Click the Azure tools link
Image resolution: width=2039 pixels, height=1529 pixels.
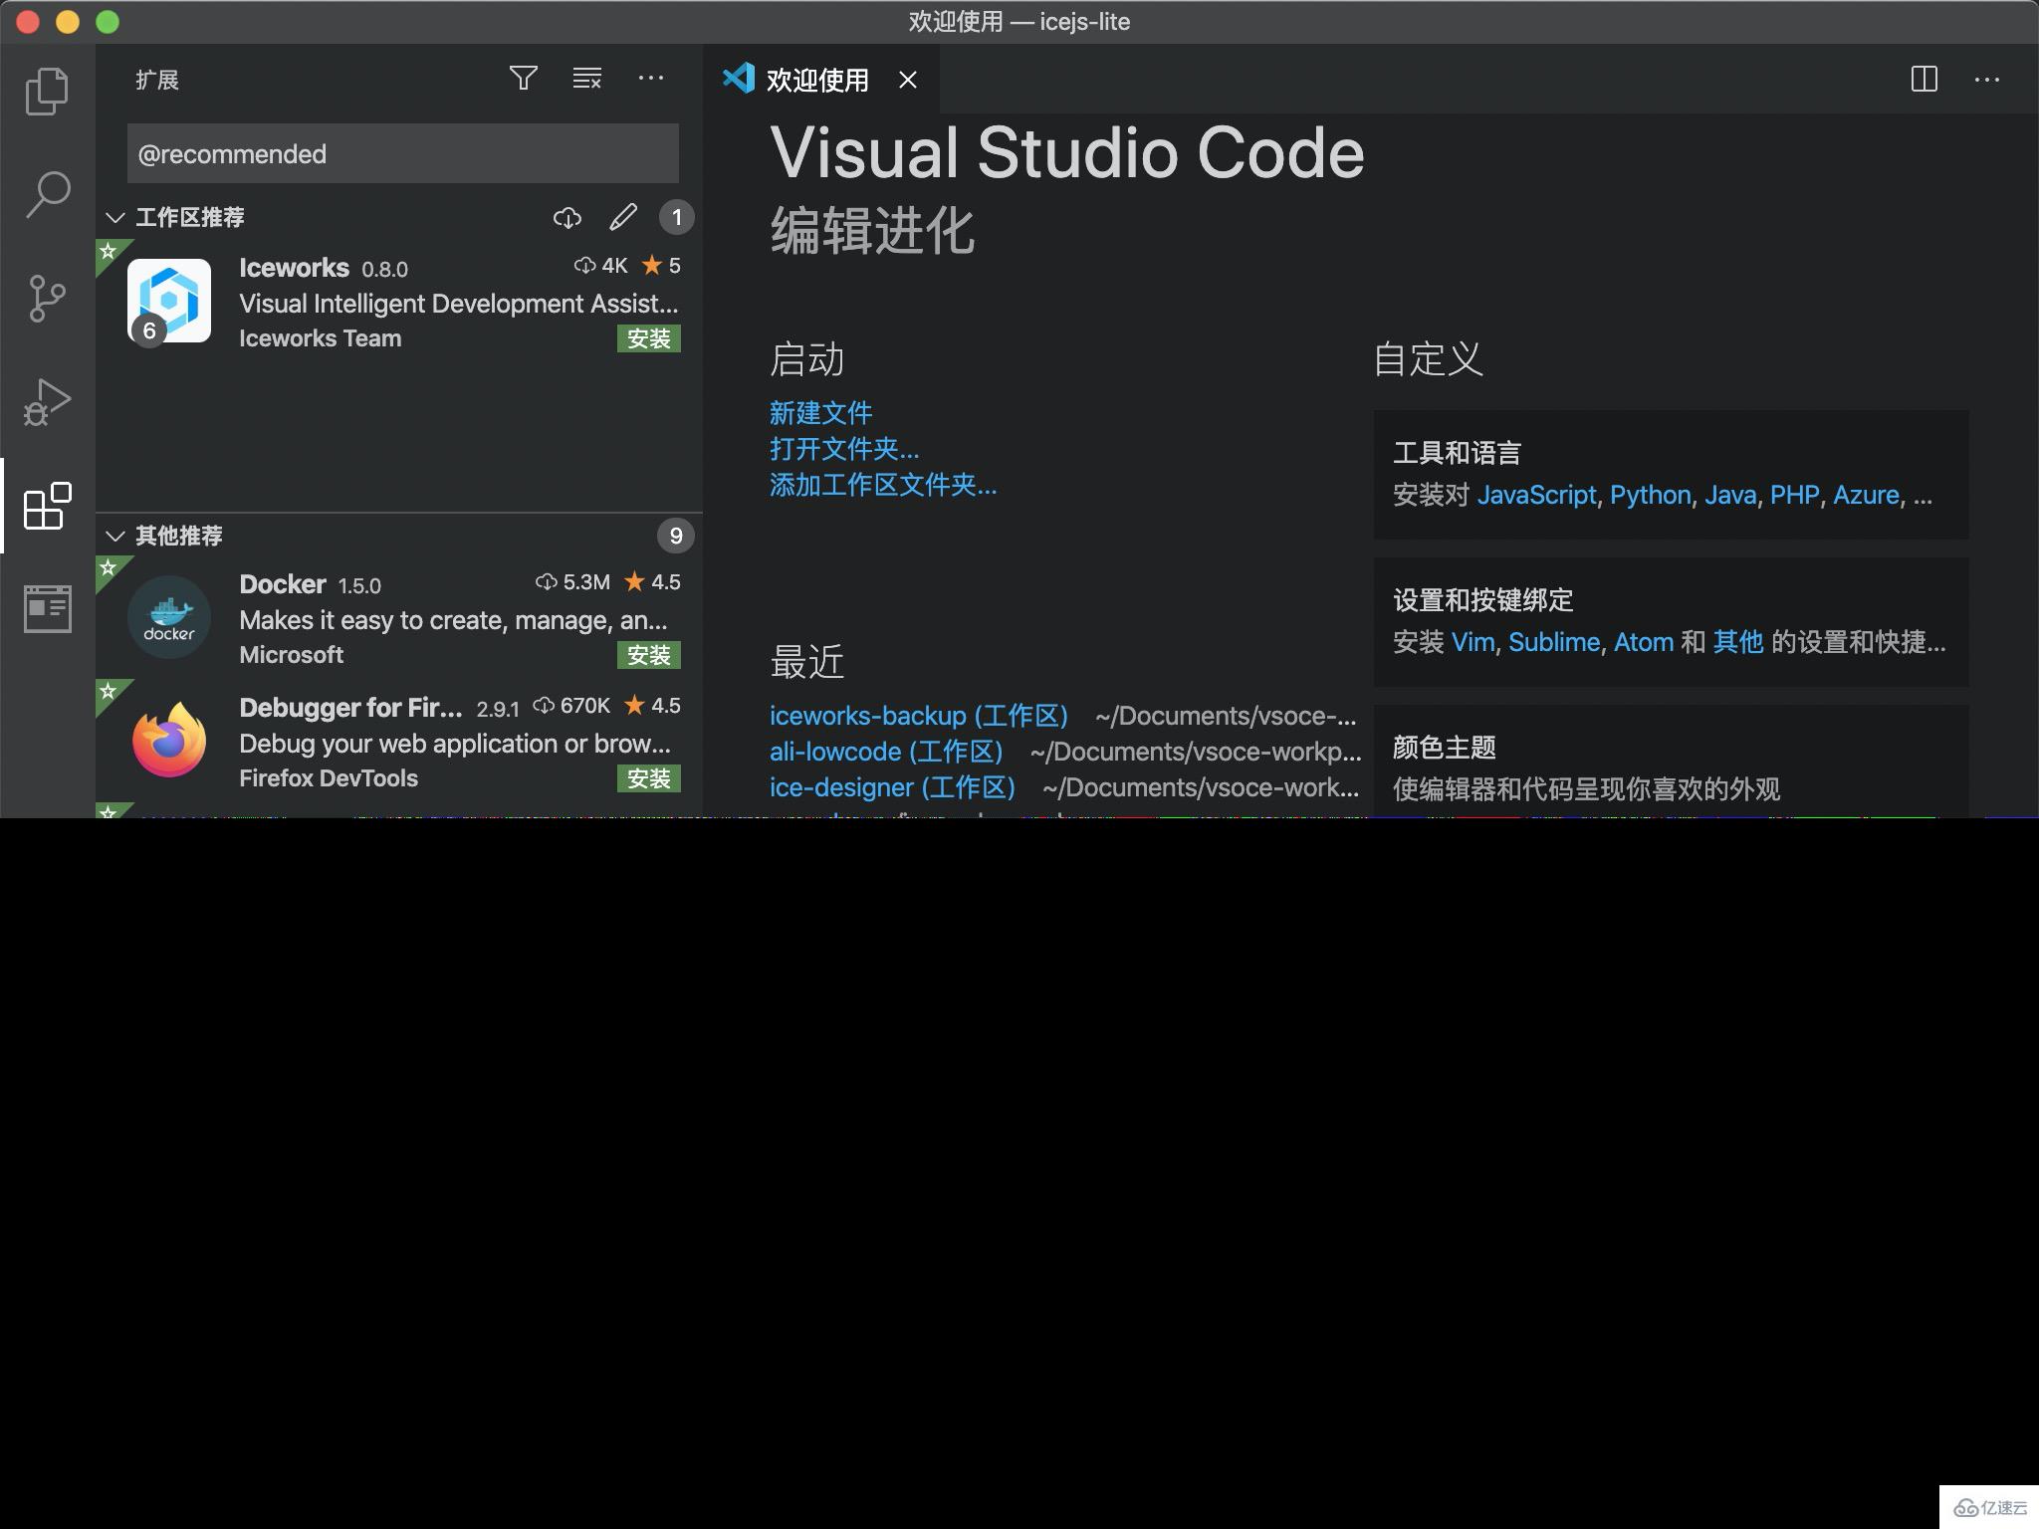click(x=1867, y=495)
